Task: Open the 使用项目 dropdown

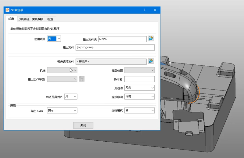Action: pos(54,39)
